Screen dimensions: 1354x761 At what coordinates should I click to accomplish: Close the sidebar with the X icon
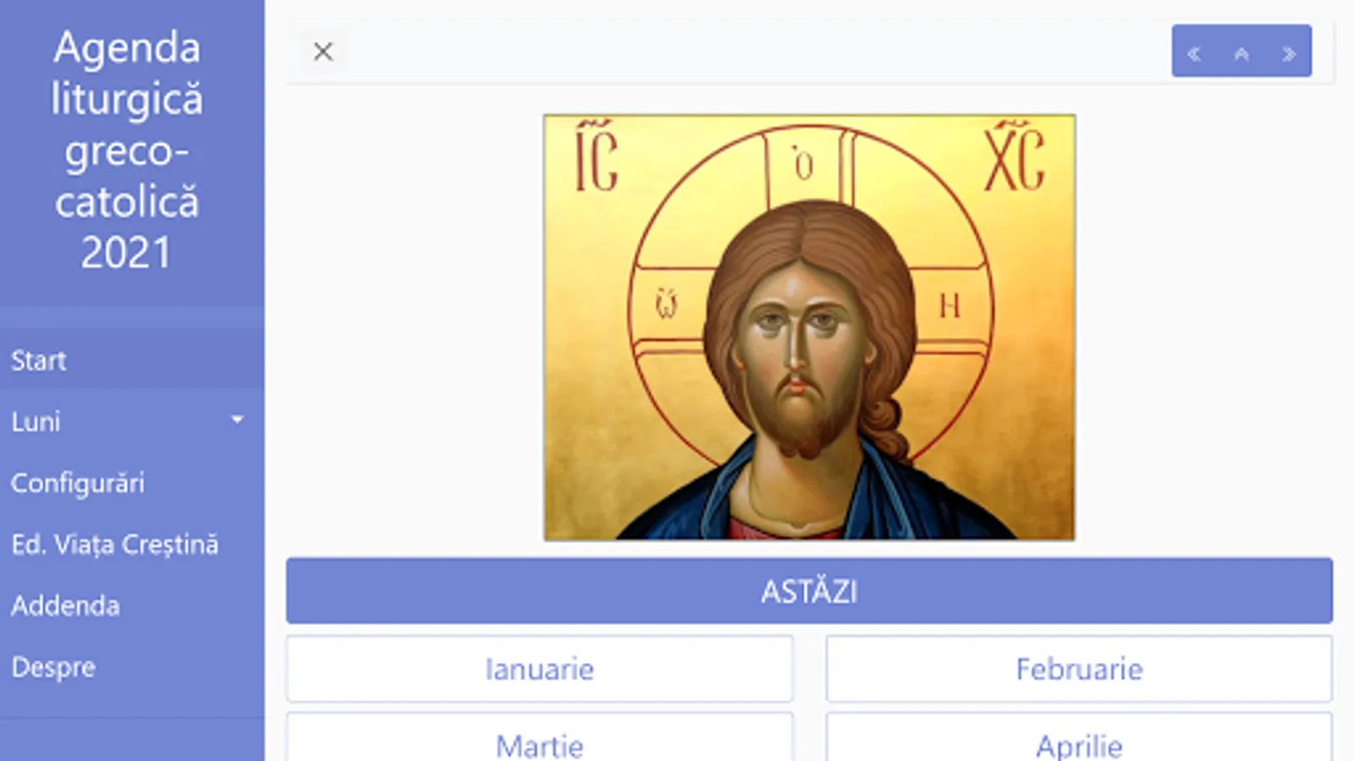point(322,52)
